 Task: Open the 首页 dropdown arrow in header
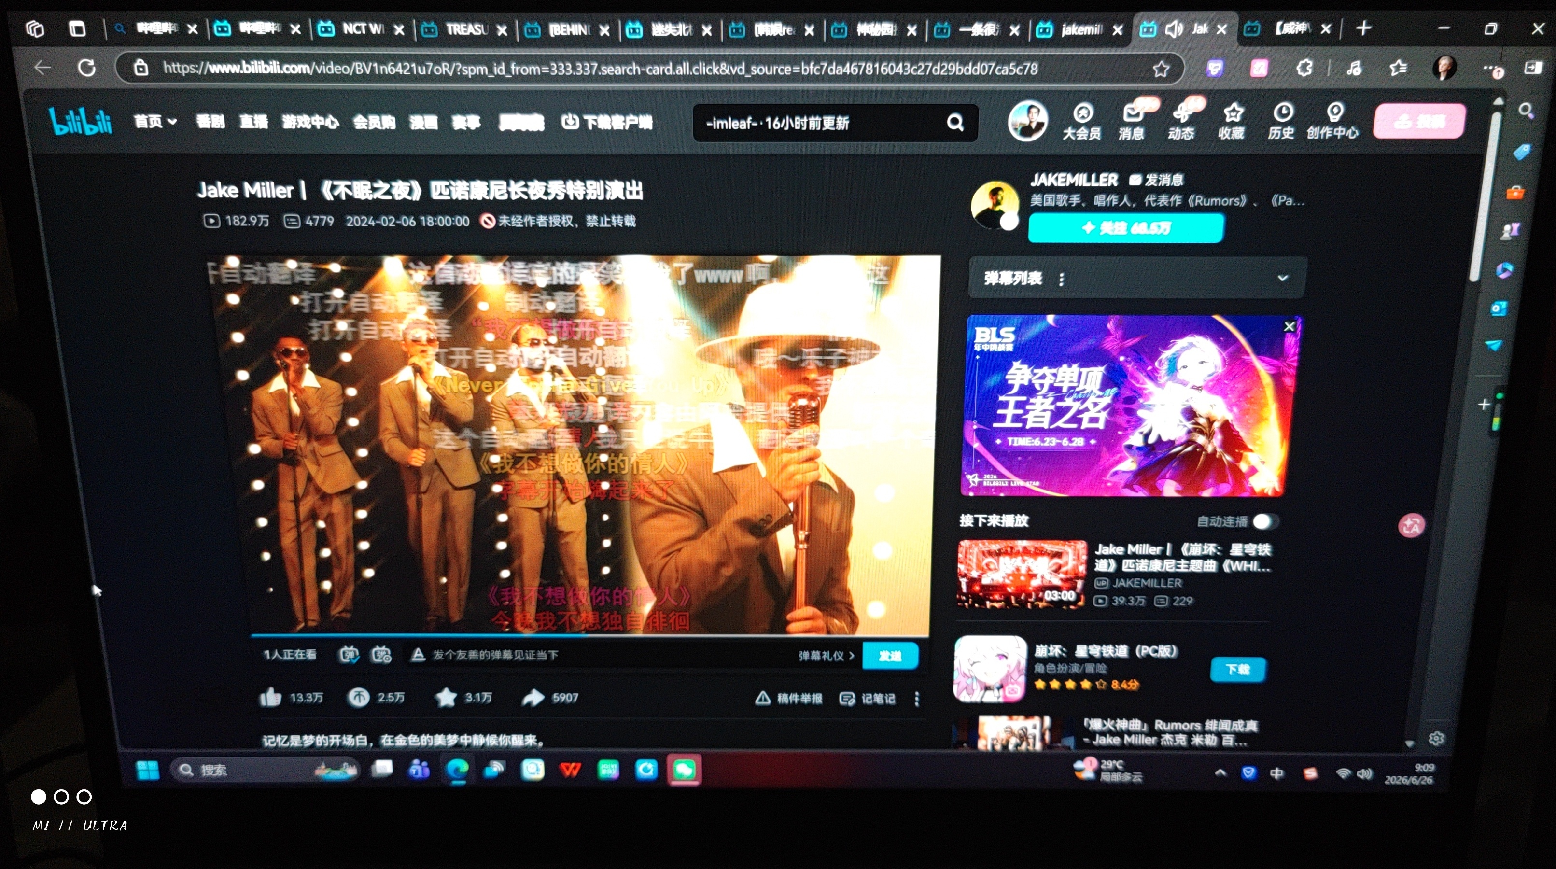click(171, 121)
